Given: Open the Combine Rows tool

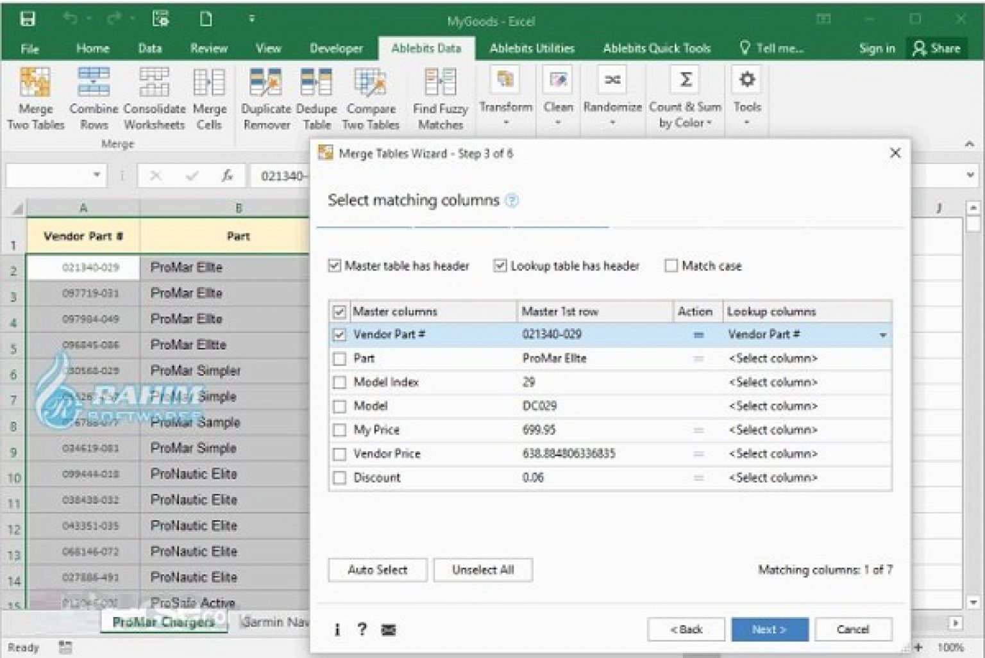Looking at the screenshot, I should click(93, 96).
